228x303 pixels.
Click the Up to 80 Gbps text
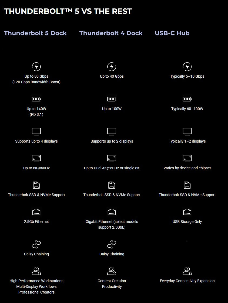(x=36, y=76)
